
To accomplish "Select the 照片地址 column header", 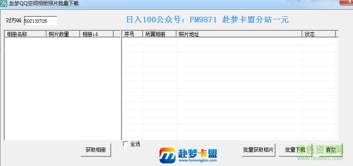I will click(239, 34).
